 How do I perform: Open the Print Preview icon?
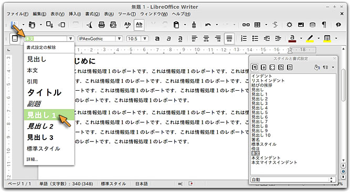click(113, 25)
